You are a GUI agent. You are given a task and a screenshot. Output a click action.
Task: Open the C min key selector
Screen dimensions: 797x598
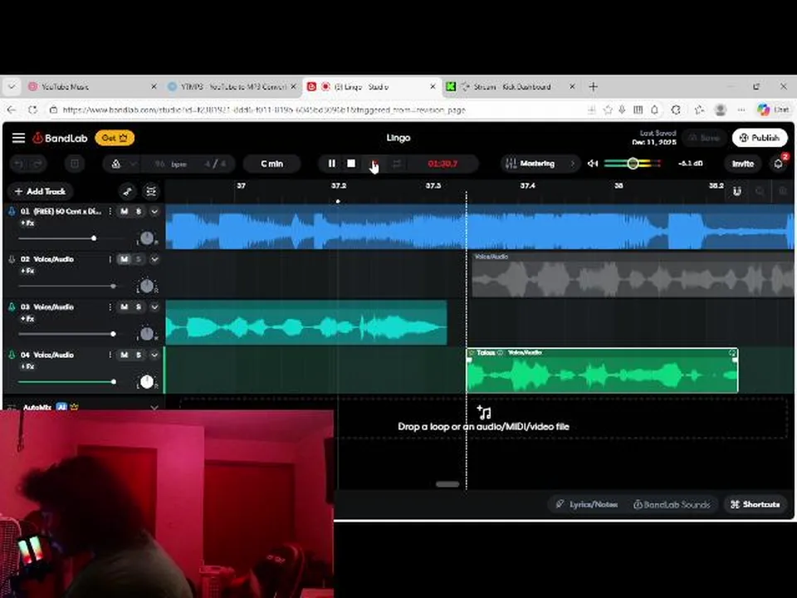tap(272, 164)
